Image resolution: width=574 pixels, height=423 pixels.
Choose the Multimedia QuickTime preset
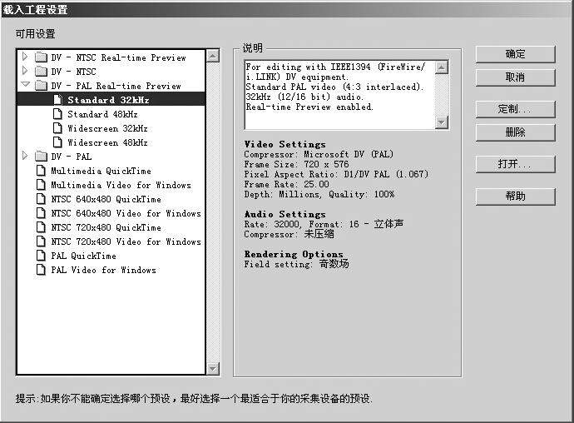coord(101,171)
